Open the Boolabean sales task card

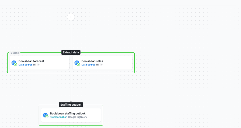pyautogui.click(x=102, y=63)
